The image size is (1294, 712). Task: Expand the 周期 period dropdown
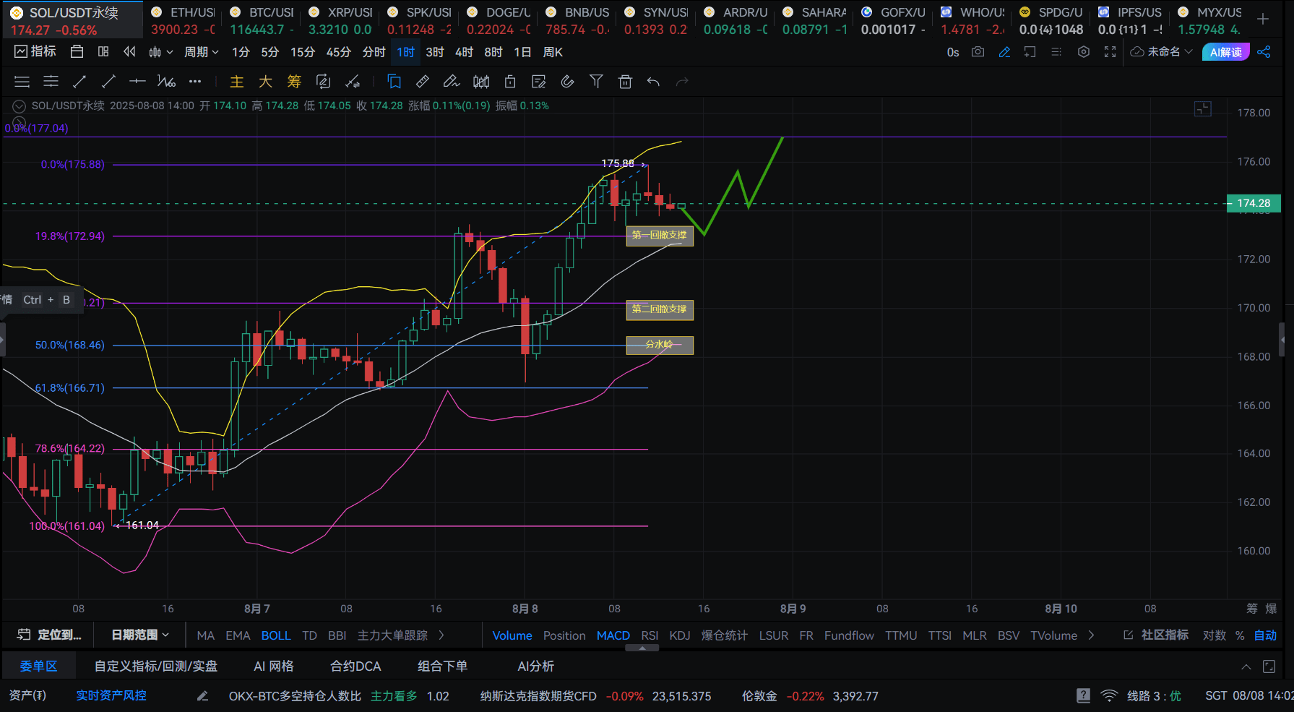(x=201, y=52)
